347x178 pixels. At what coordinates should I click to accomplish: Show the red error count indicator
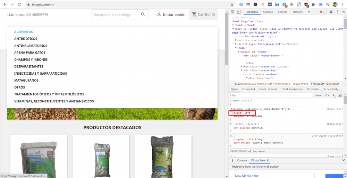pos(322,12)
